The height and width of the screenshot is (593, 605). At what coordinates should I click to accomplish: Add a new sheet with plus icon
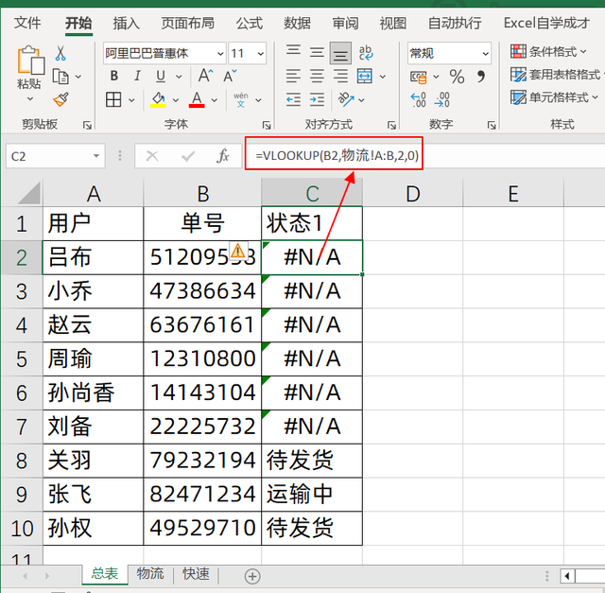pyautogui.click(x=252, y=575)
